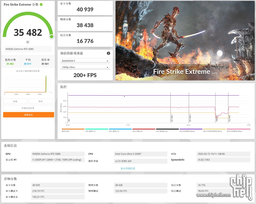Click the 显示基于相同硬件的结果 caption
Screen dimensions: 256x204
(x=28, y=71)
